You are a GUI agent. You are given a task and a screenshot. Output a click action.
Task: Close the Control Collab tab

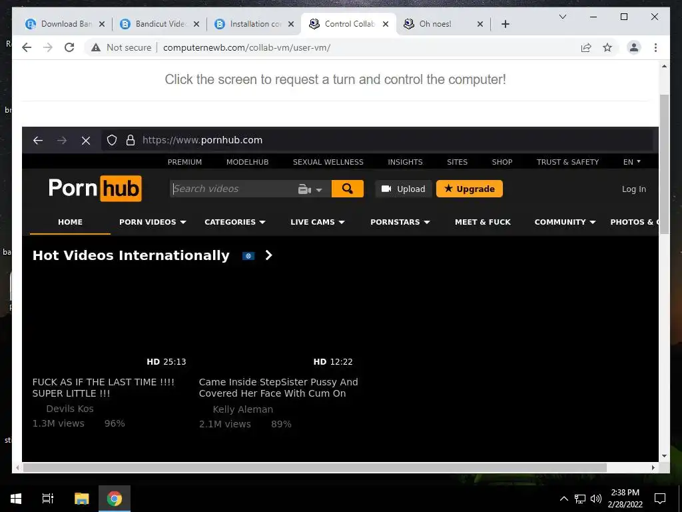click(386, 24)
